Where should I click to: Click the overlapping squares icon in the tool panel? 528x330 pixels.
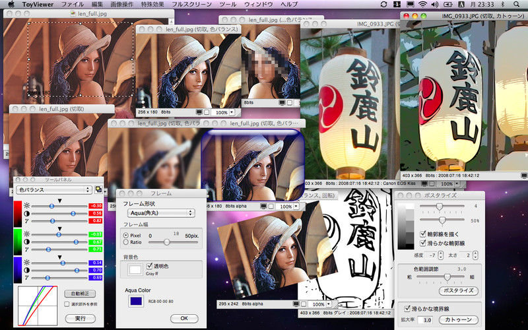click(x=98, y=189)
